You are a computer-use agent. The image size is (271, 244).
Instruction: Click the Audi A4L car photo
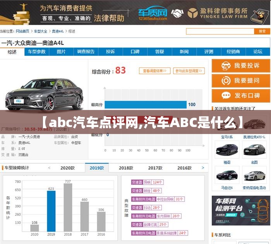coord(44,94)
